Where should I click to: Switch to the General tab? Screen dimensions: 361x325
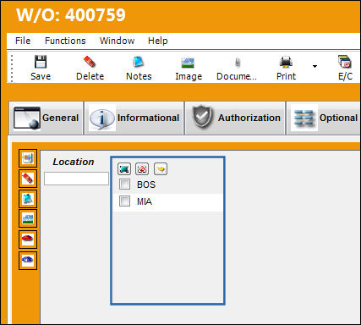(46, 118)
